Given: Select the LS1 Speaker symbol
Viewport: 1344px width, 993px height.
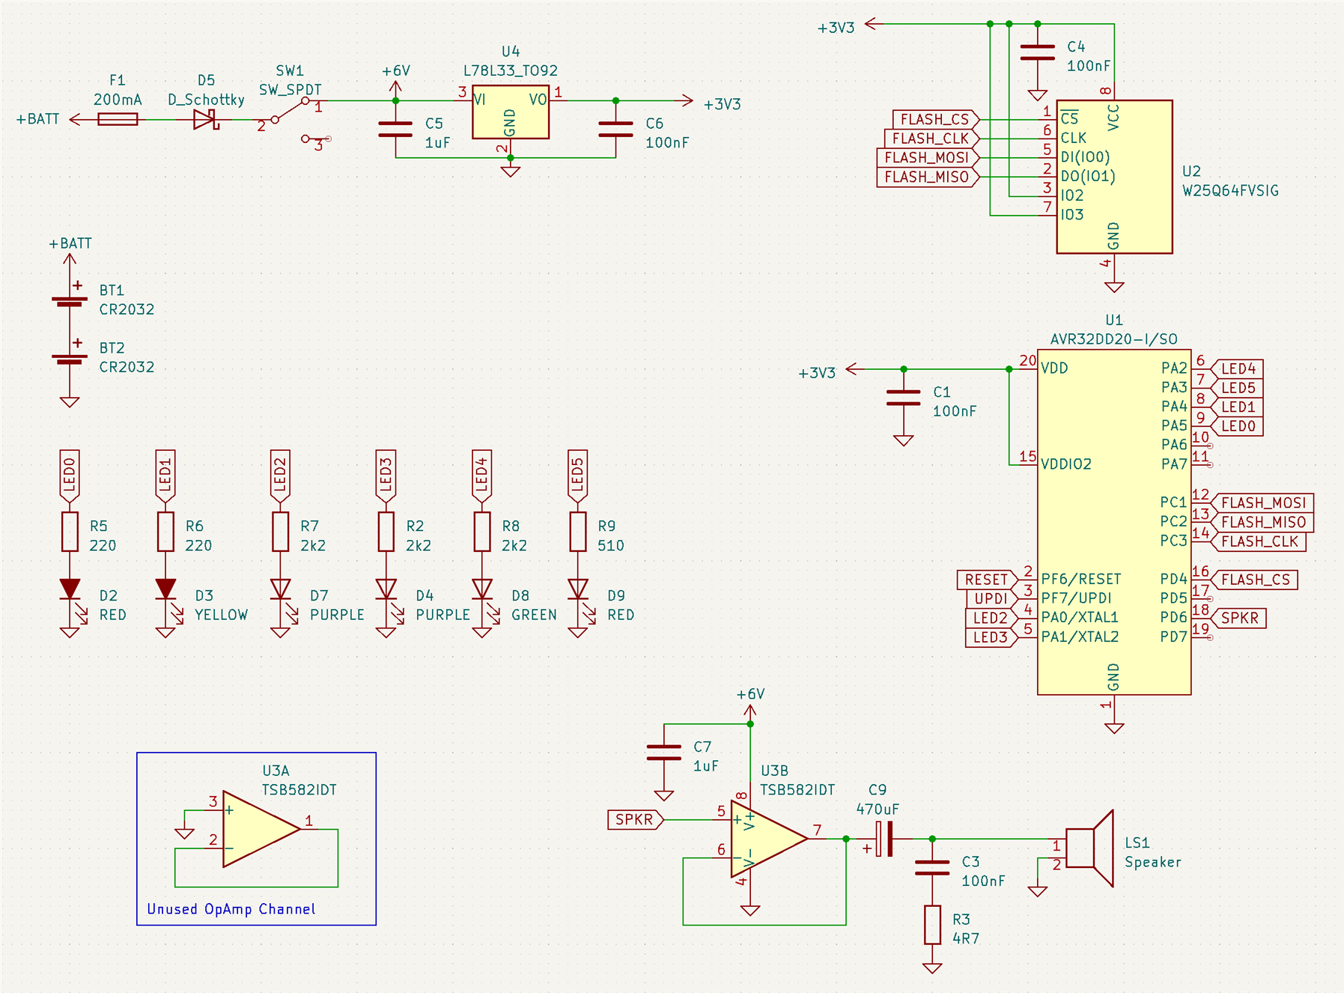Looking at the screenshot, I should click(1089, 848).
